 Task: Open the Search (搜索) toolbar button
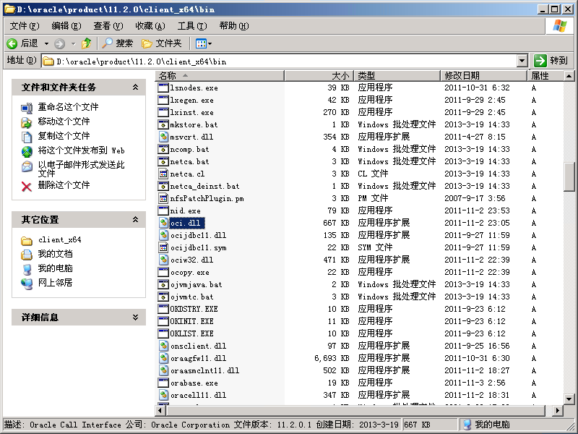pos(118,43)
